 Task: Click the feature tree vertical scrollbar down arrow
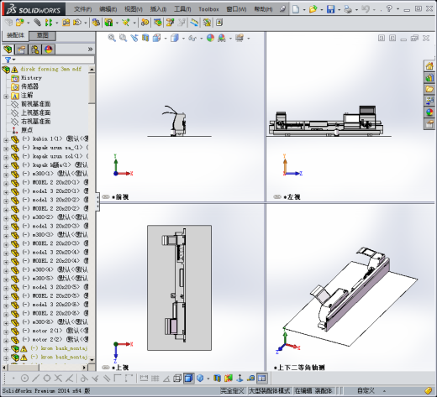[x=92, y=360]
